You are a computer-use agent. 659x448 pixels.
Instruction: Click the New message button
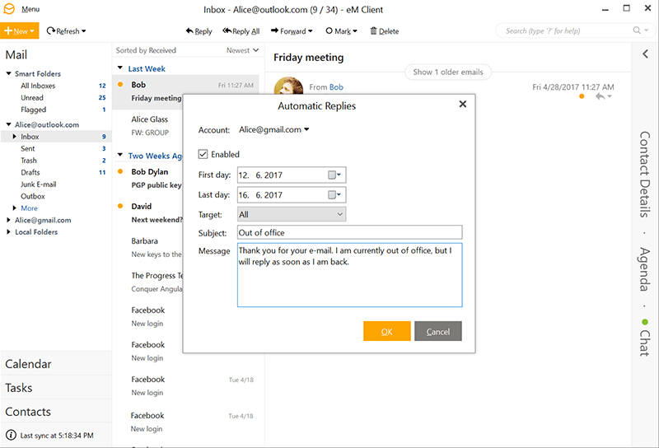pos(19,30)
